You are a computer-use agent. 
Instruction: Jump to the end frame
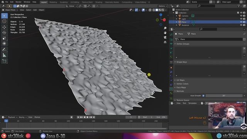(x=94, y=117)
